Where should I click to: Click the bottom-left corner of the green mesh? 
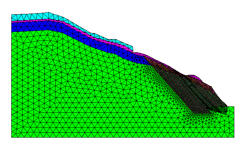(x=12, y=137)
